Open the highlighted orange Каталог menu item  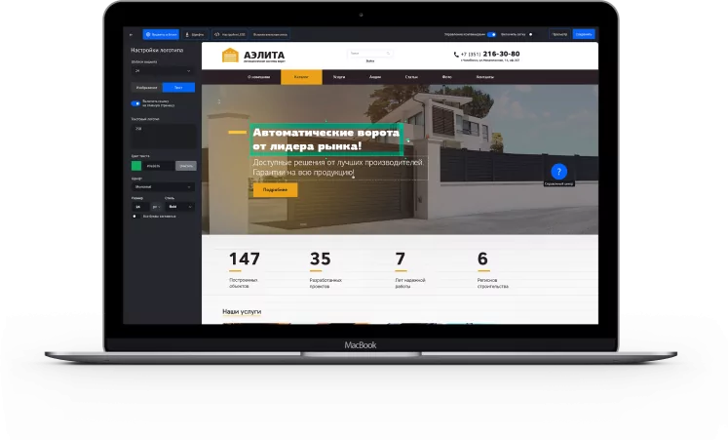301,77
